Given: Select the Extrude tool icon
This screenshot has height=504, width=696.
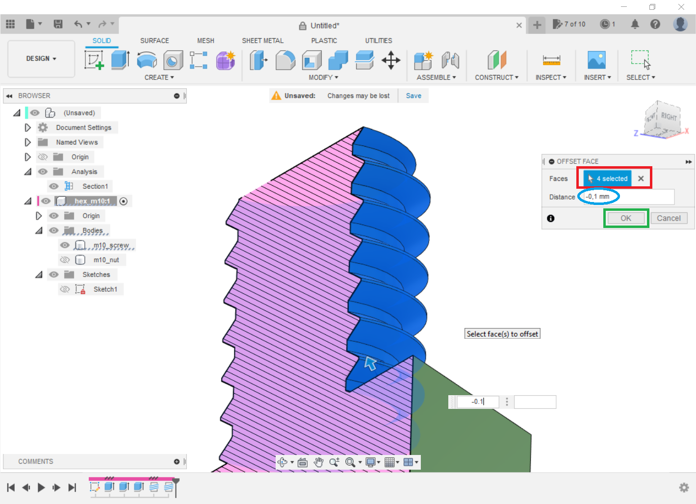Looking at the screenshot, I should tap(120, 60).
